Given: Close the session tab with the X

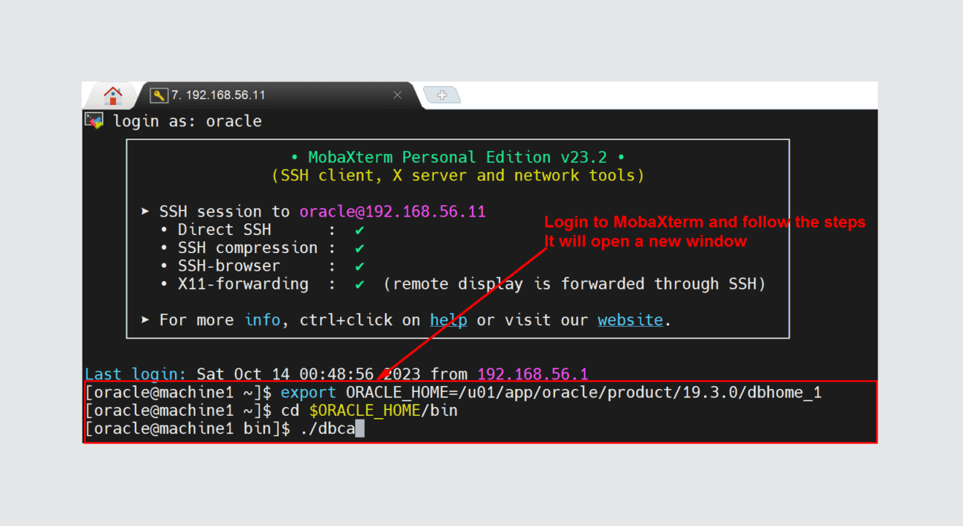Looking at the screenshot, I should click(398, 95).
